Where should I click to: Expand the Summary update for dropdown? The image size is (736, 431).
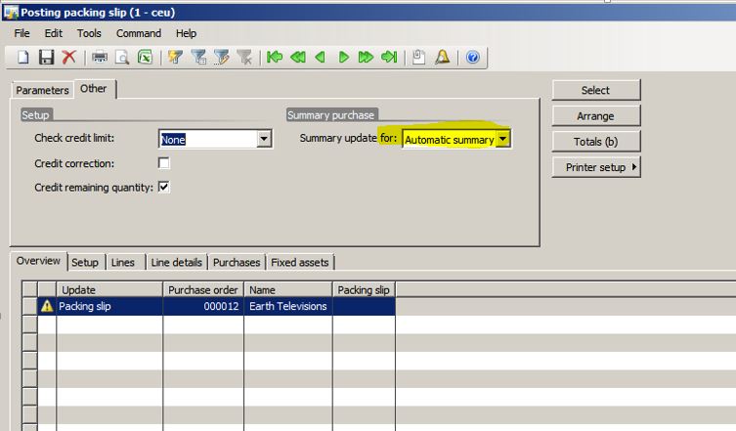click(x=502, y=140)
